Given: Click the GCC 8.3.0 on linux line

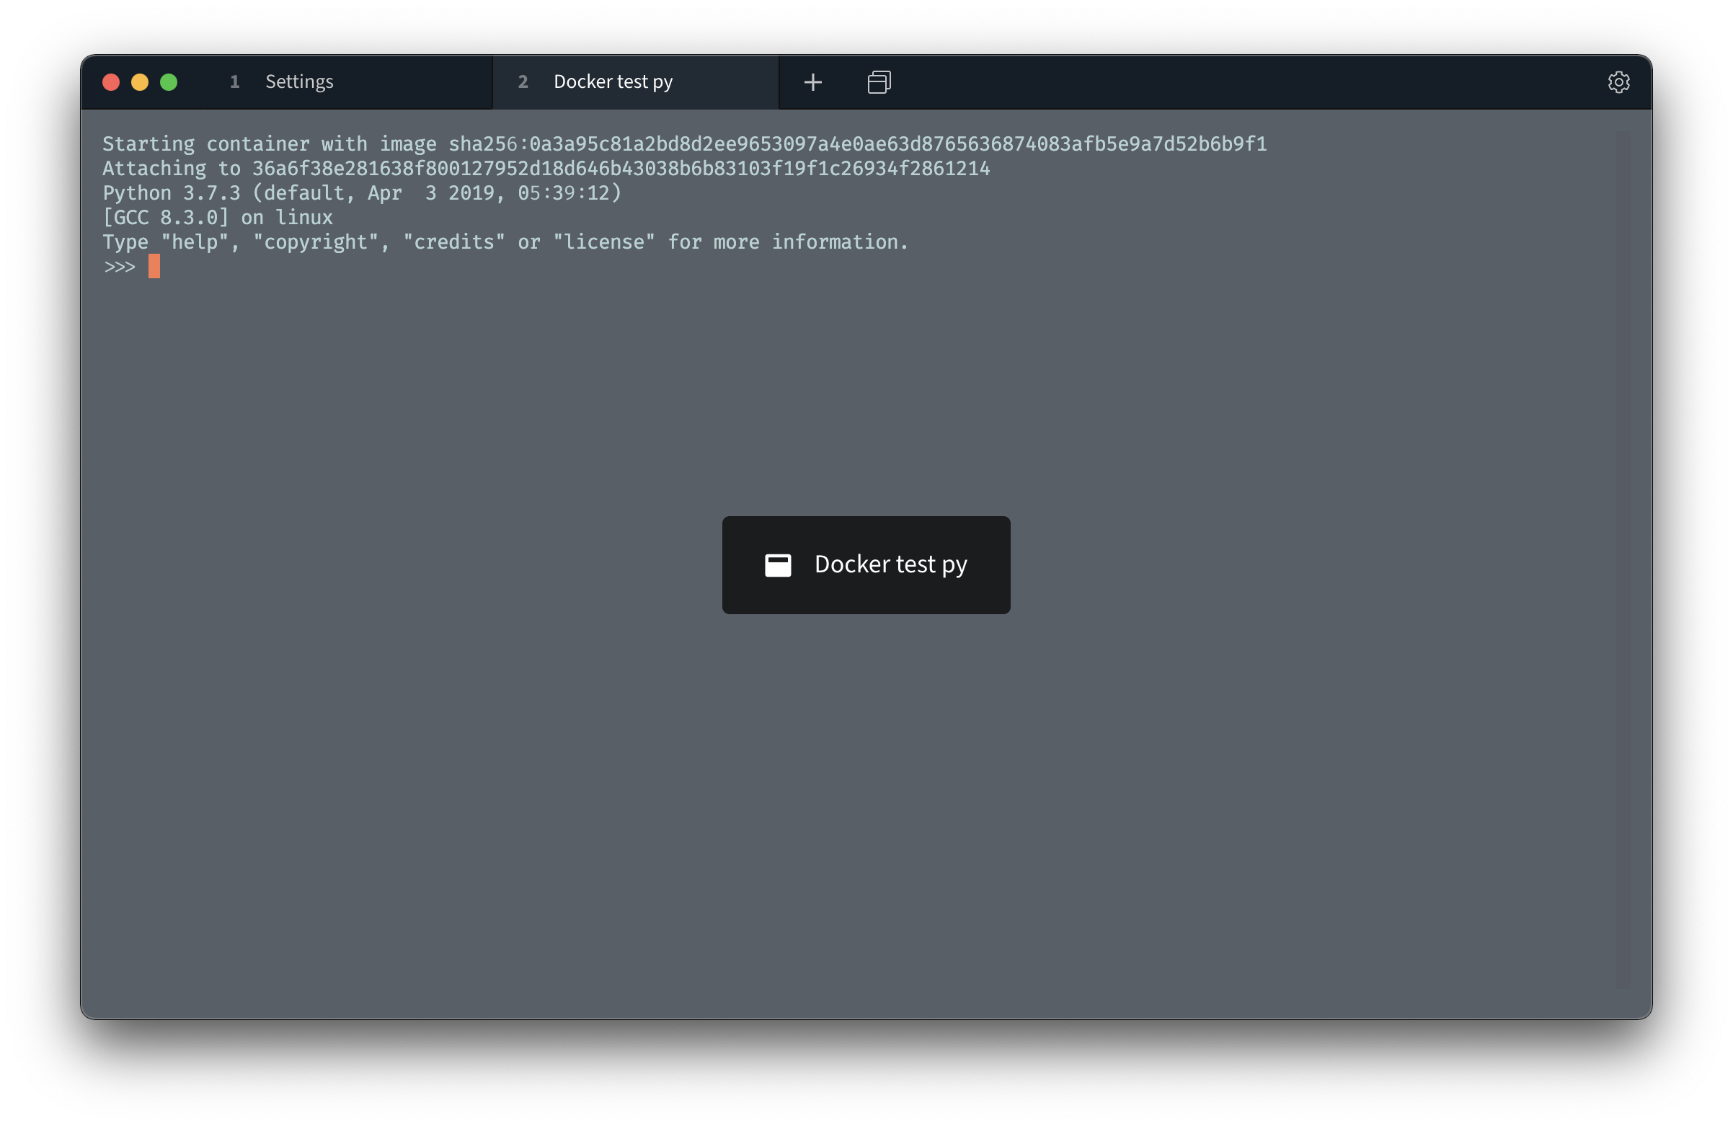Looking at the screenshot, I should (217, 218).
